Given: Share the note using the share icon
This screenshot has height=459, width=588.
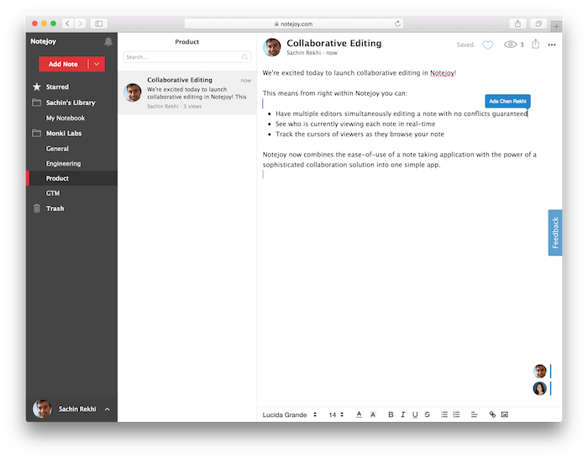Looking at the screenshot, I should click(x=535, y=44).
